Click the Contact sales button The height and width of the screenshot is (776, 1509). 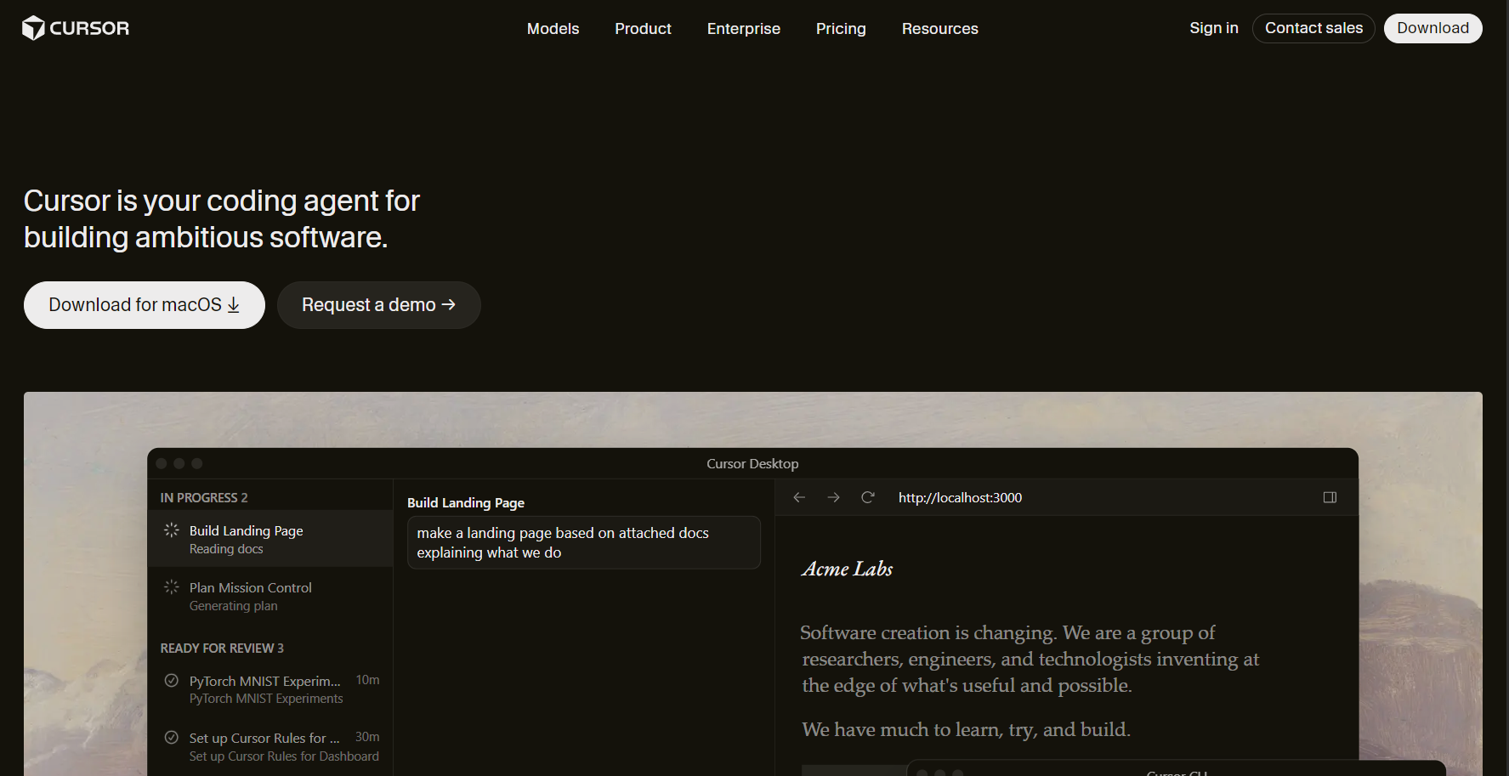pos(1313,28)
